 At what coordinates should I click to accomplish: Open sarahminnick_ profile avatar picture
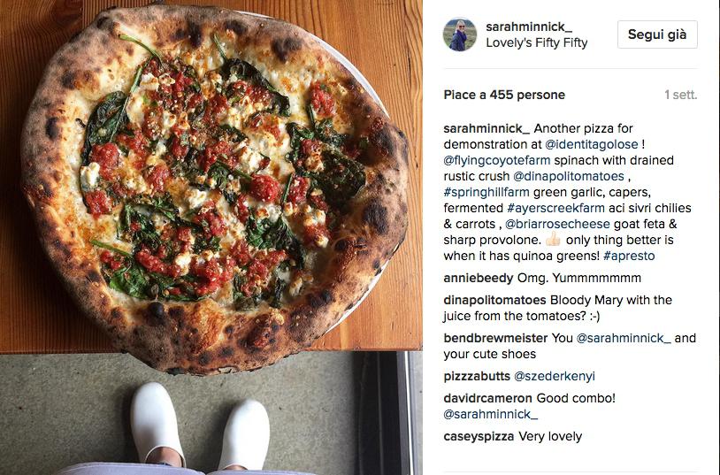point(460,34)
